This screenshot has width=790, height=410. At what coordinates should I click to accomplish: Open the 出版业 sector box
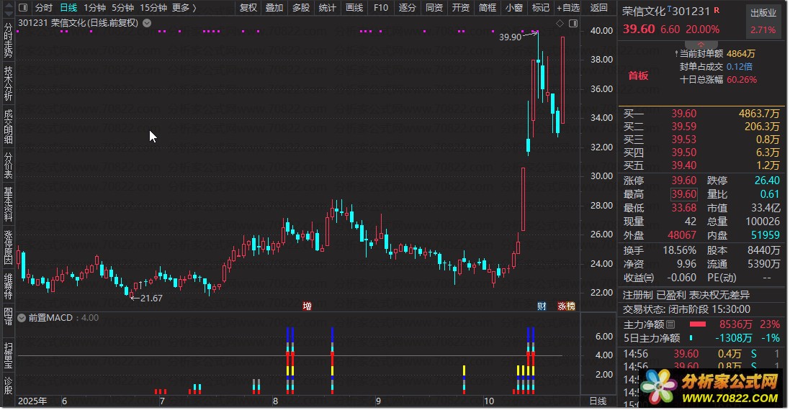click(x=763, y=21)
